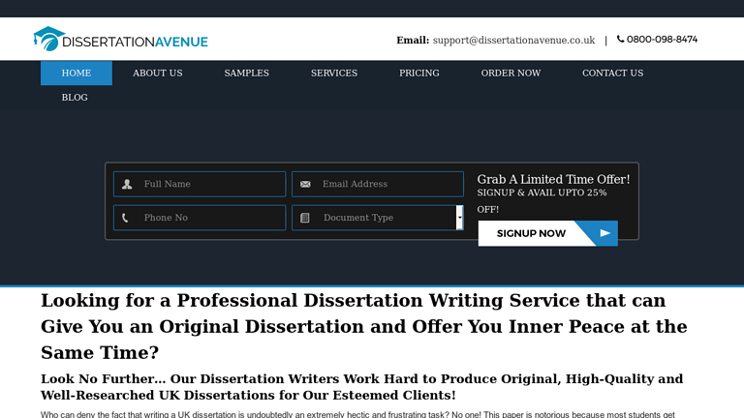Click the blue arrow on Signup Now
Image resolution: width=744 pixels, height=418 pixels.
point(604,233)
